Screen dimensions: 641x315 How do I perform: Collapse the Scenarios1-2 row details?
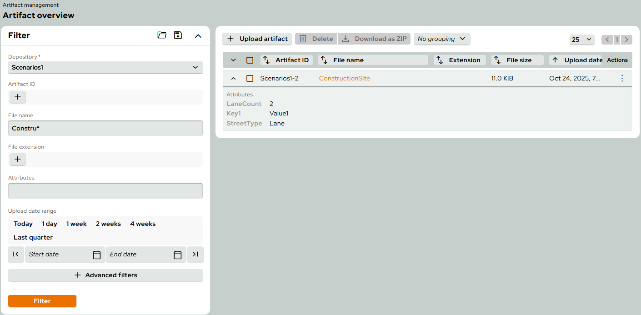point(233,78)
